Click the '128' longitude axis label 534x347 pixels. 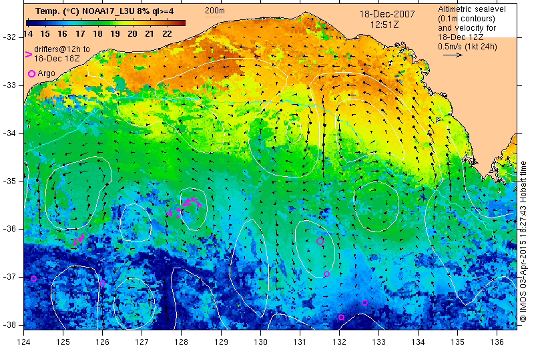(181, 342)
